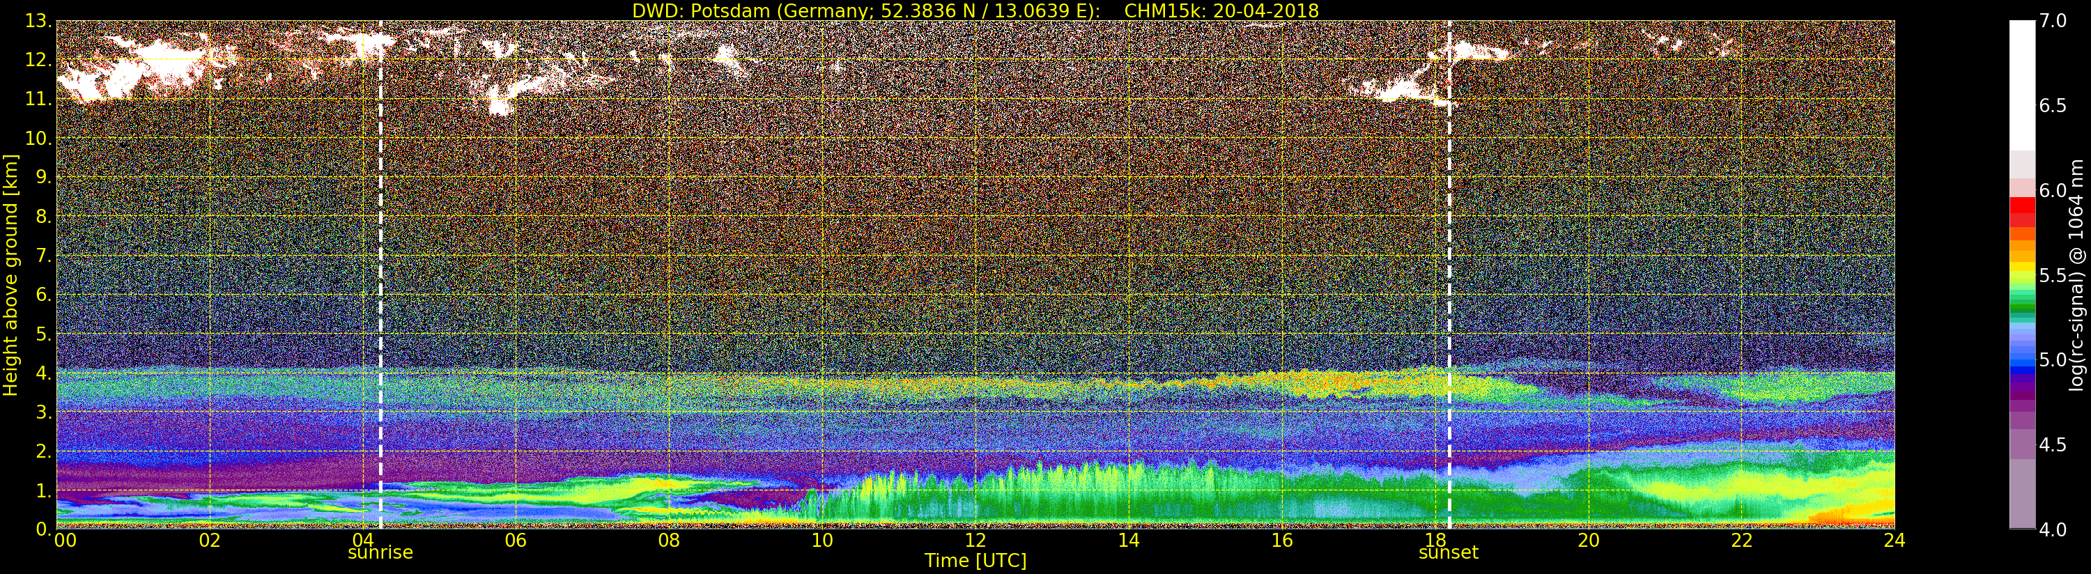2091x574 pixels.
Task: Click time axis tick '16'
Action: (1282, 541)
